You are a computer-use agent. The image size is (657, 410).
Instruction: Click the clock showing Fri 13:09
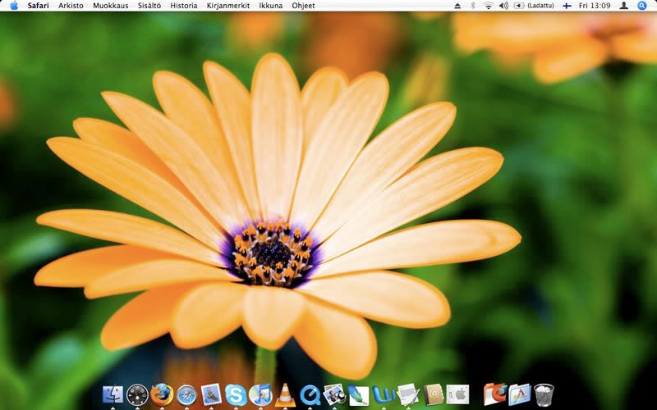[x=594, y=6]
